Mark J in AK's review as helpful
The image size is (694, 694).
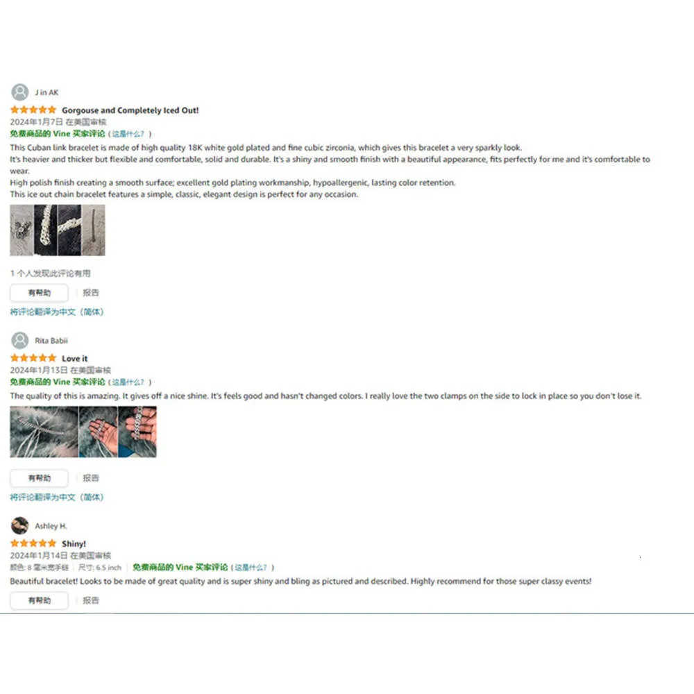tap(40, 293)
